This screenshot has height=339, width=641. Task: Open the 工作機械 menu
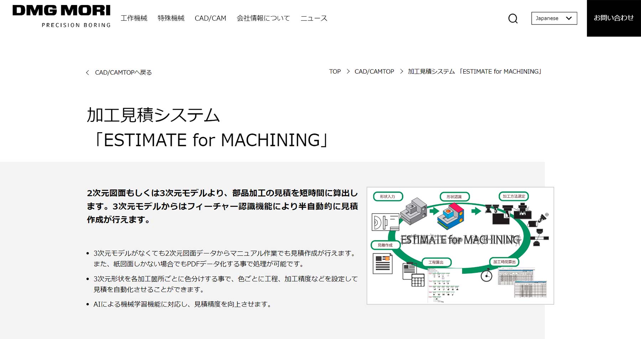click(134, 18)
